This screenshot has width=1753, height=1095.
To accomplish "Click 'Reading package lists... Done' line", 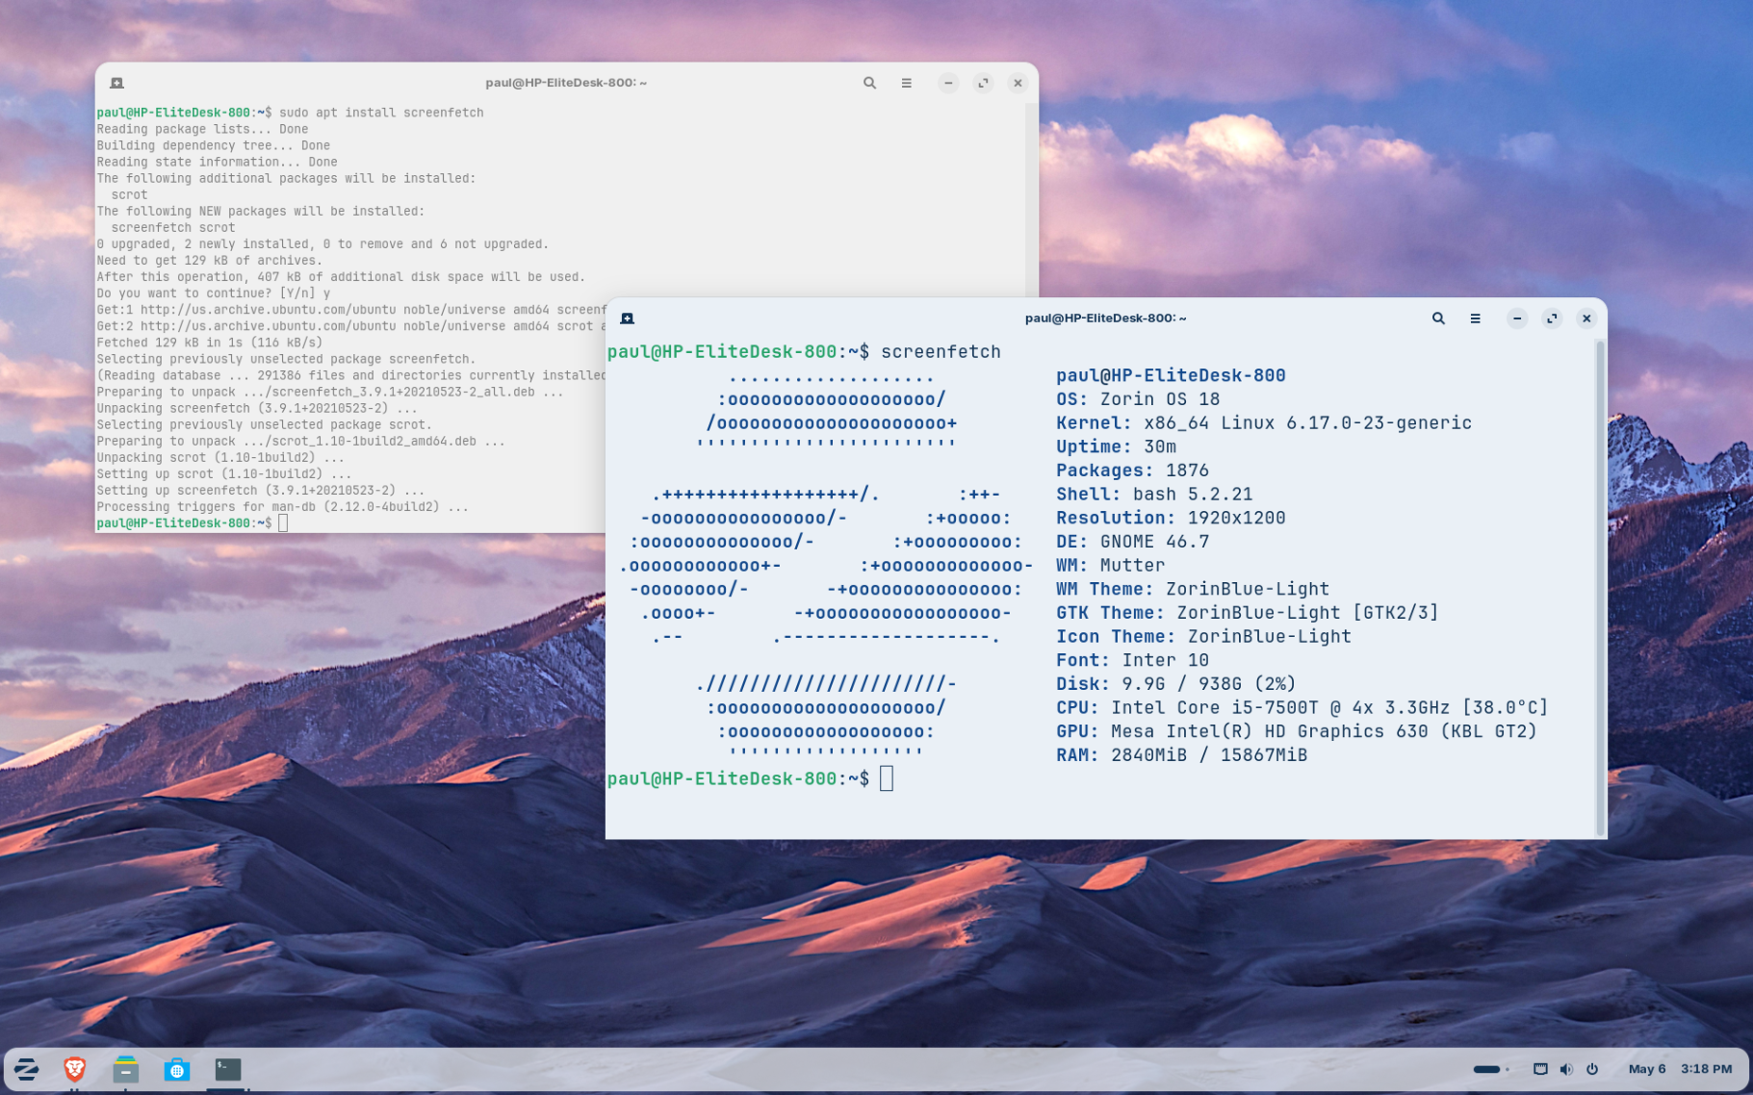I will [x=202, y=129].
